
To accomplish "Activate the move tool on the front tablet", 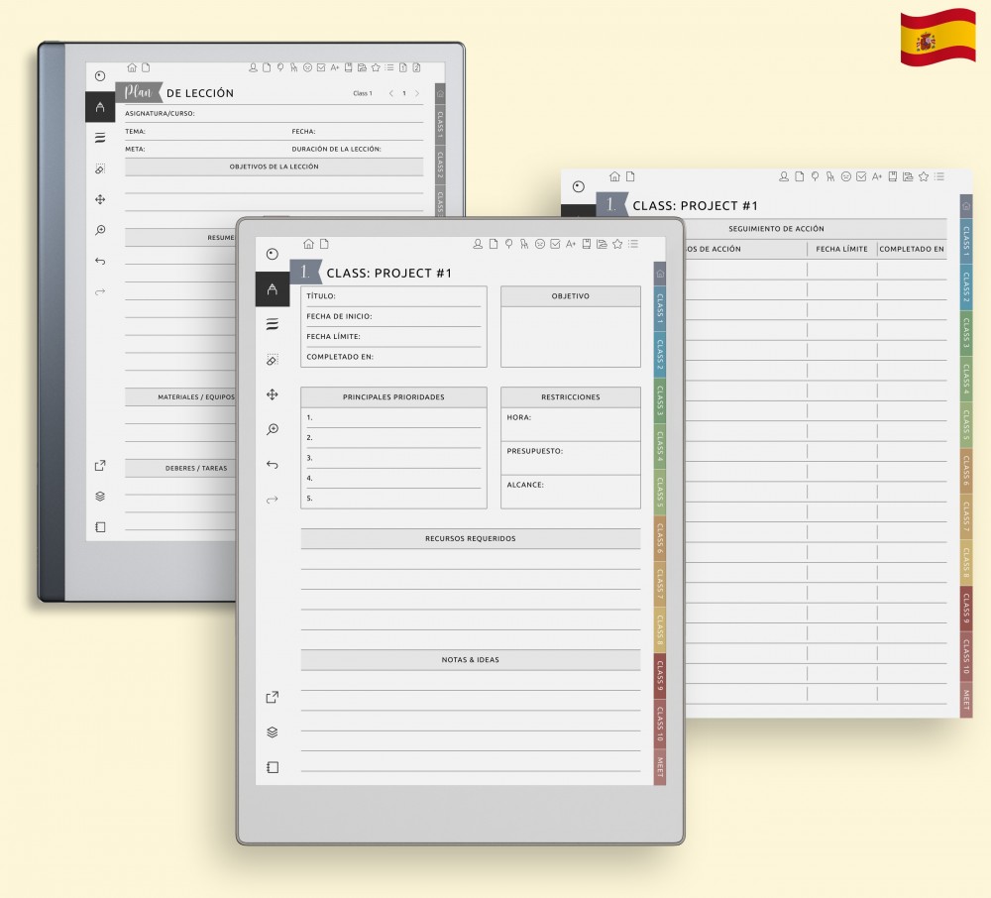I will (273, 394).
